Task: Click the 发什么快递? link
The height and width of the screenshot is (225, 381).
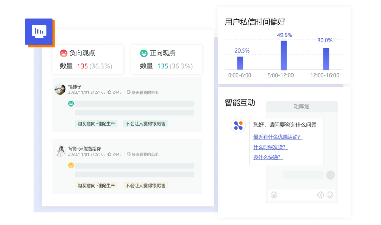Action: click(268, 157)
